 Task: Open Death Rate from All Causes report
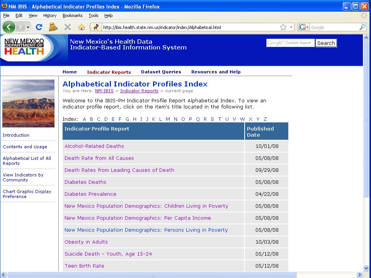(x=99, y=158)
